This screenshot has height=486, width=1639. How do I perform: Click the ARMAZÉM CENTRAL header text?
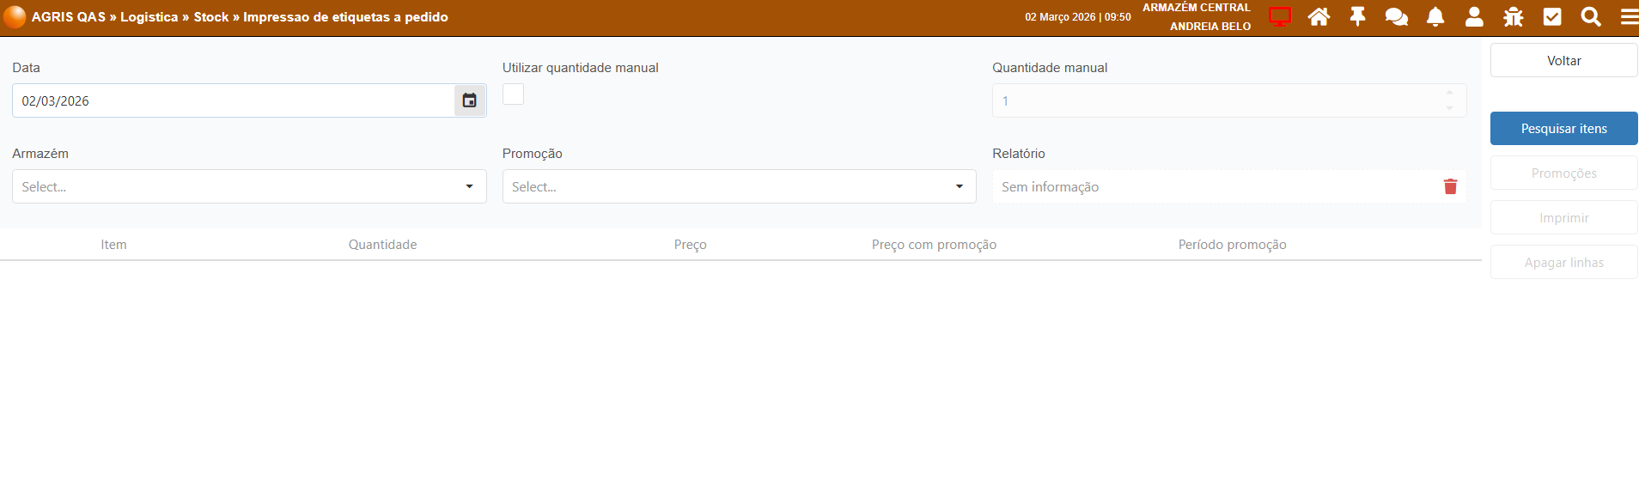click(1197, 8)
